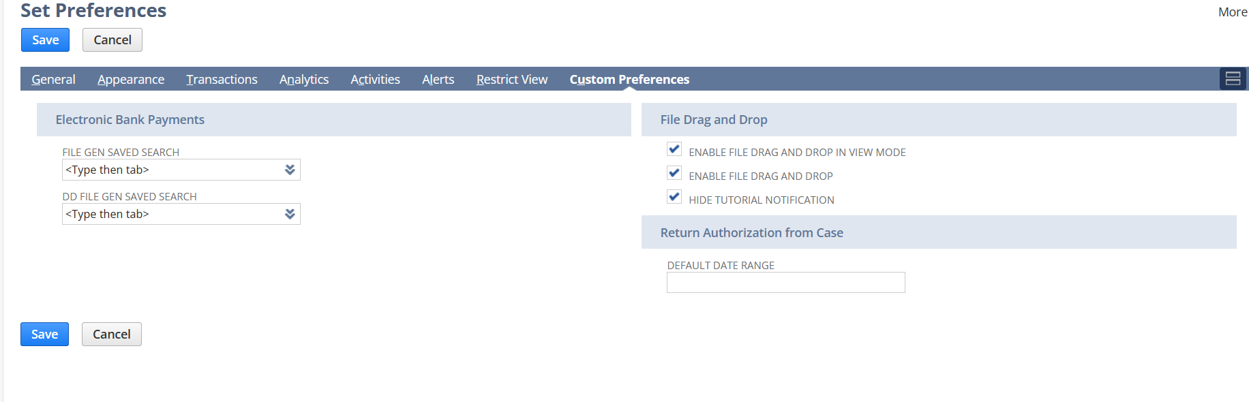Expand File Gen Saved Search dropdown arrow
This screenshot has width=1249, height=402.
[x=290, y=170]
